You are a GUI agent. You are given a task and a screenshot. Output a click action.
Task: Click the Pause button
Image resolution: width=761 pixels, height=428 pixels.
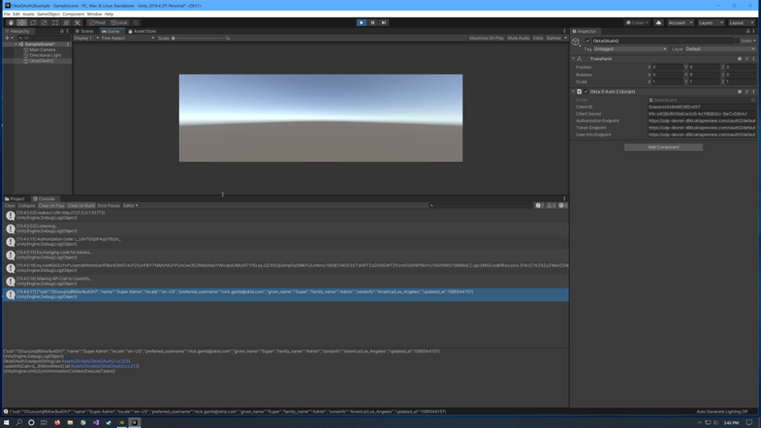click(372, 23)
